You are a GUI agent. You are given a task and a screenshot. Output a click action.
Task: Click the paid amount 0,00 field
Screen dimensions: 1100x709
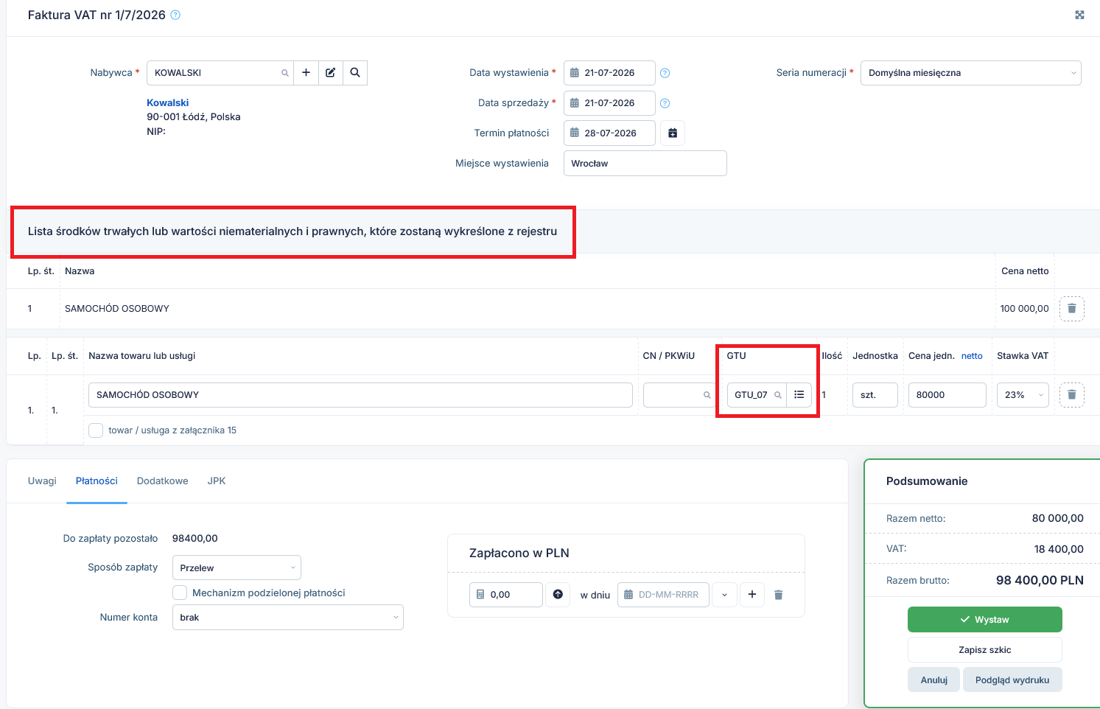pos(506,595)
